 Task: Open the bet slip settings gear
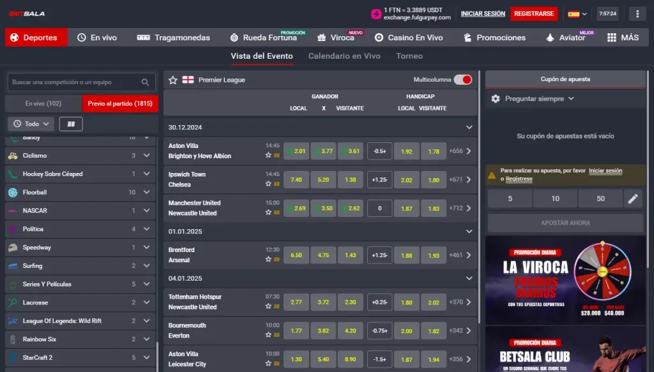coord(496,99)
